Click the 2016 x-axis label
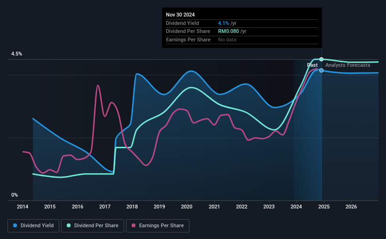The width and height of the screenshot is (386, 239). pos(78,207)
